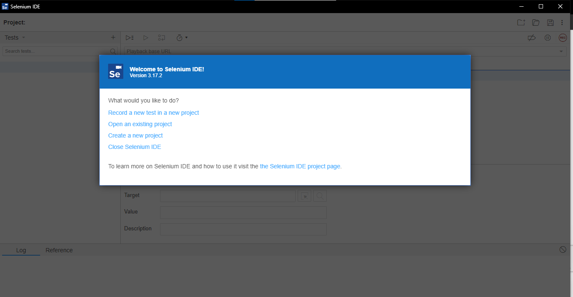Click the new project icon in header

[x=521, y=23]
